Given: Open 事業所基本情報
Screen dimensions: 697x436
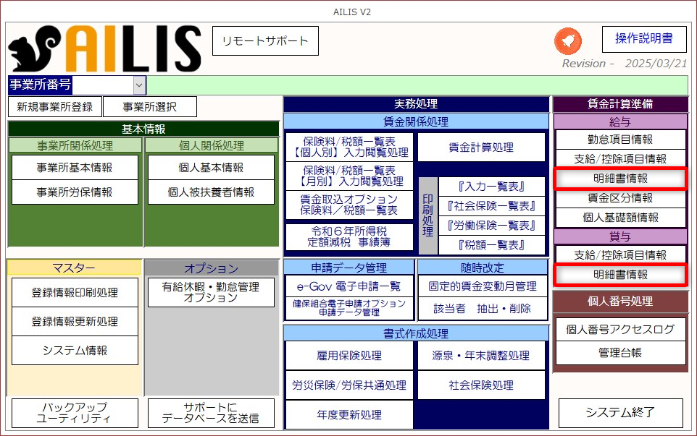Looking at the screenshot, I should click(x=75, y=168).
